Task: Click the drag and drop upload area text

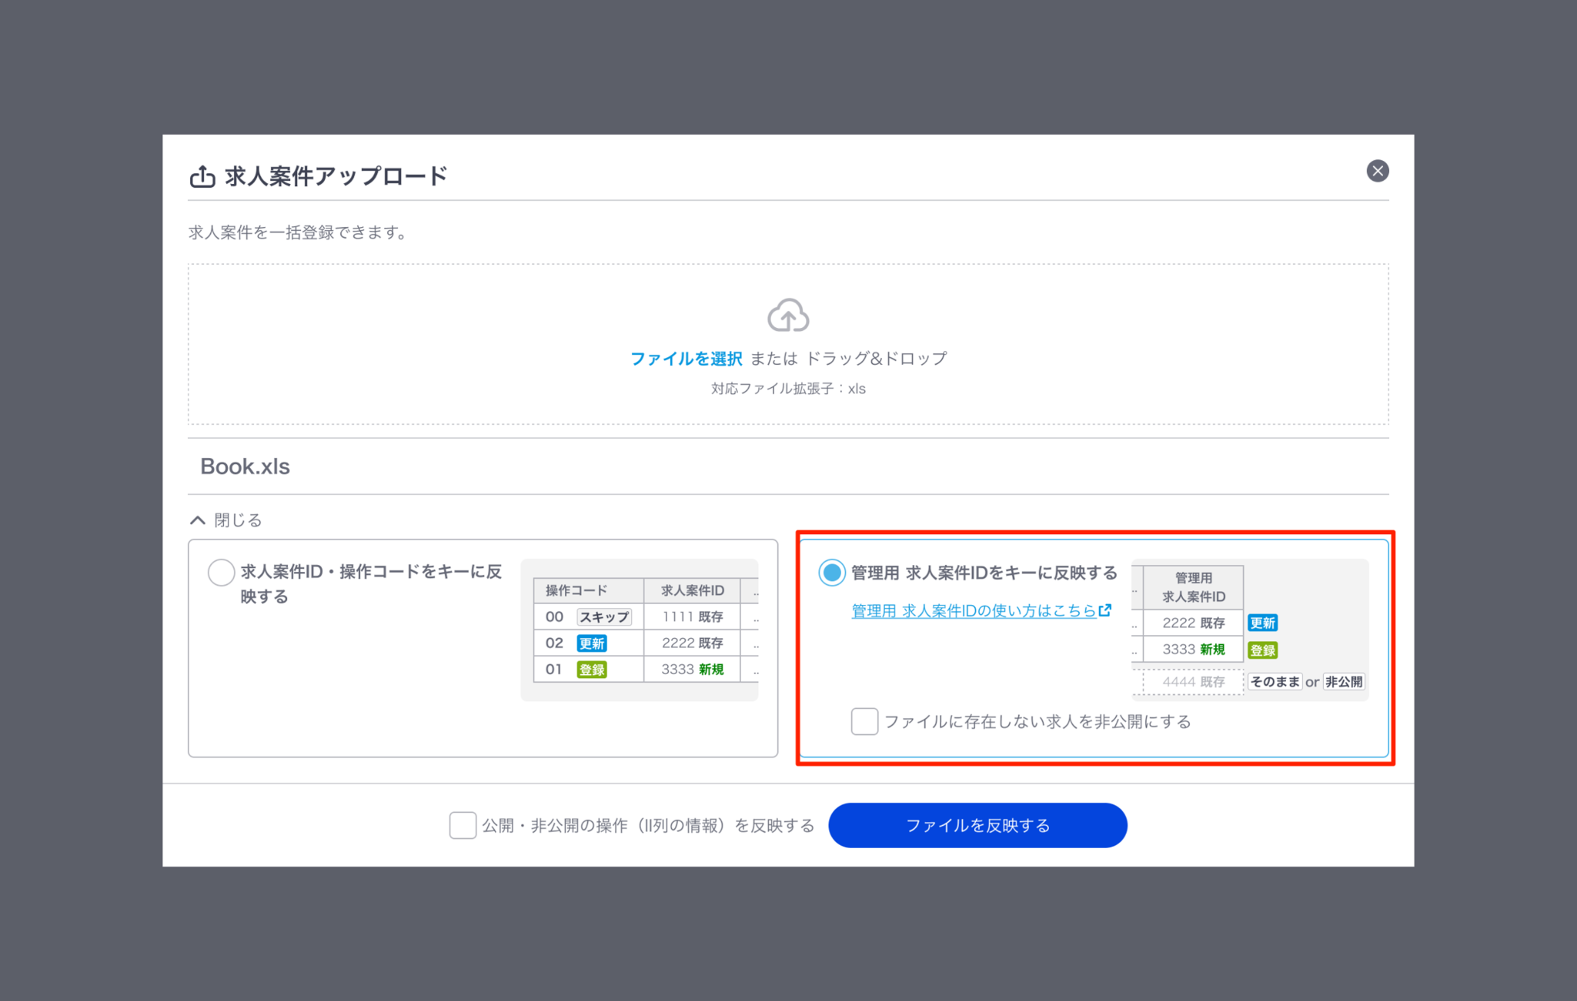Action: [876, 358]
